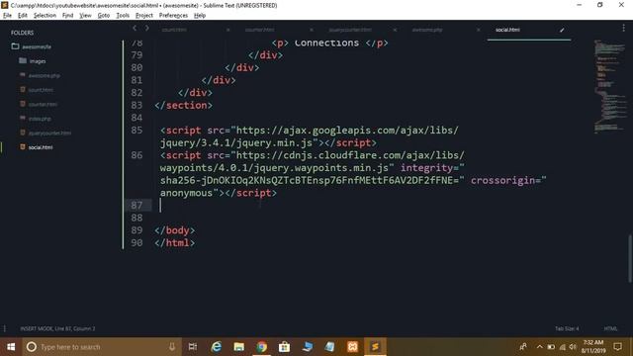The height and width of the screenshot is (356, 633).
Task: Open the View menu
Action: click(x=85, y=16)
